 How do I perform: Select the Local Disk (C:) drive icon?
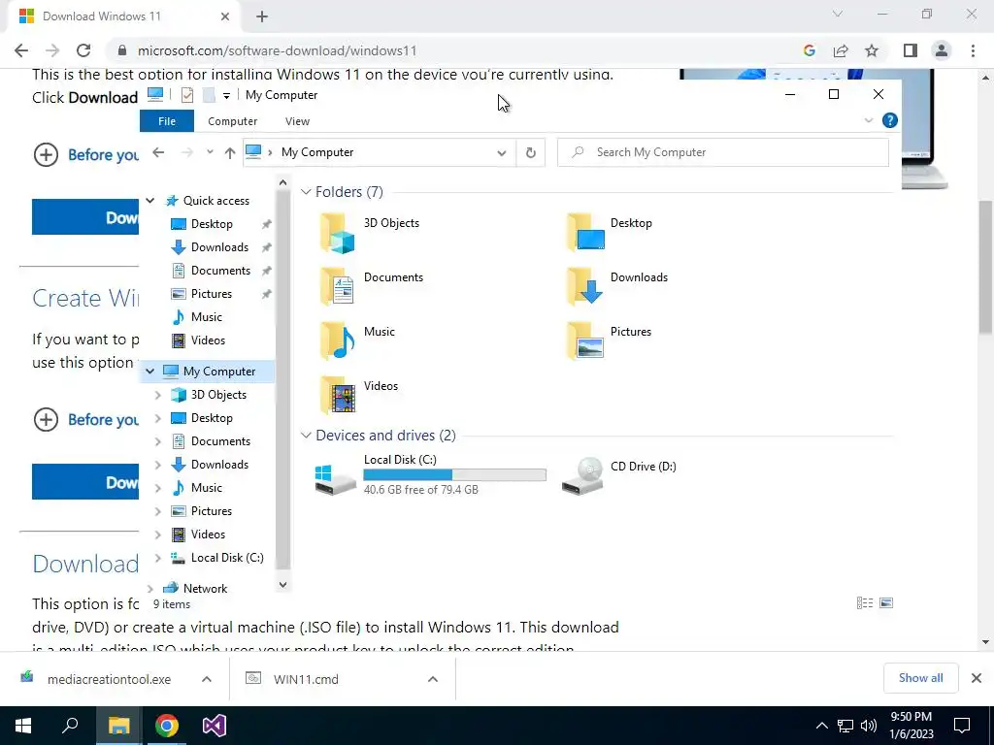coord(335,479)
